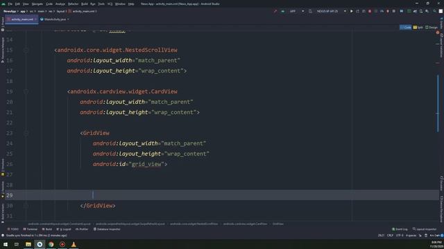Click the Make Project hammer icon
The height and width of the screenshot is (249, 444).
pyautogui.click(x=275, y=11)
